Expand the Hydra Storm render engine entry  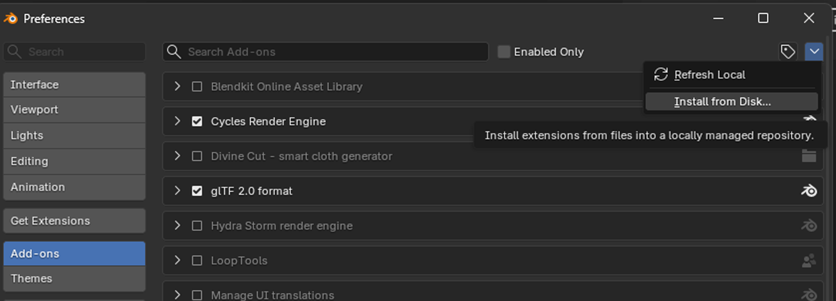point(177,225)
